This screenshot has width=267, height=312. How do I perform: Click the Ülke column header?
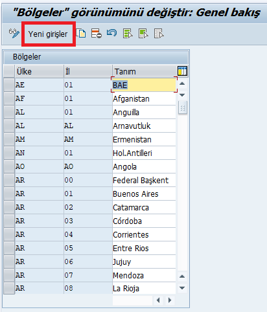[39, 71]
